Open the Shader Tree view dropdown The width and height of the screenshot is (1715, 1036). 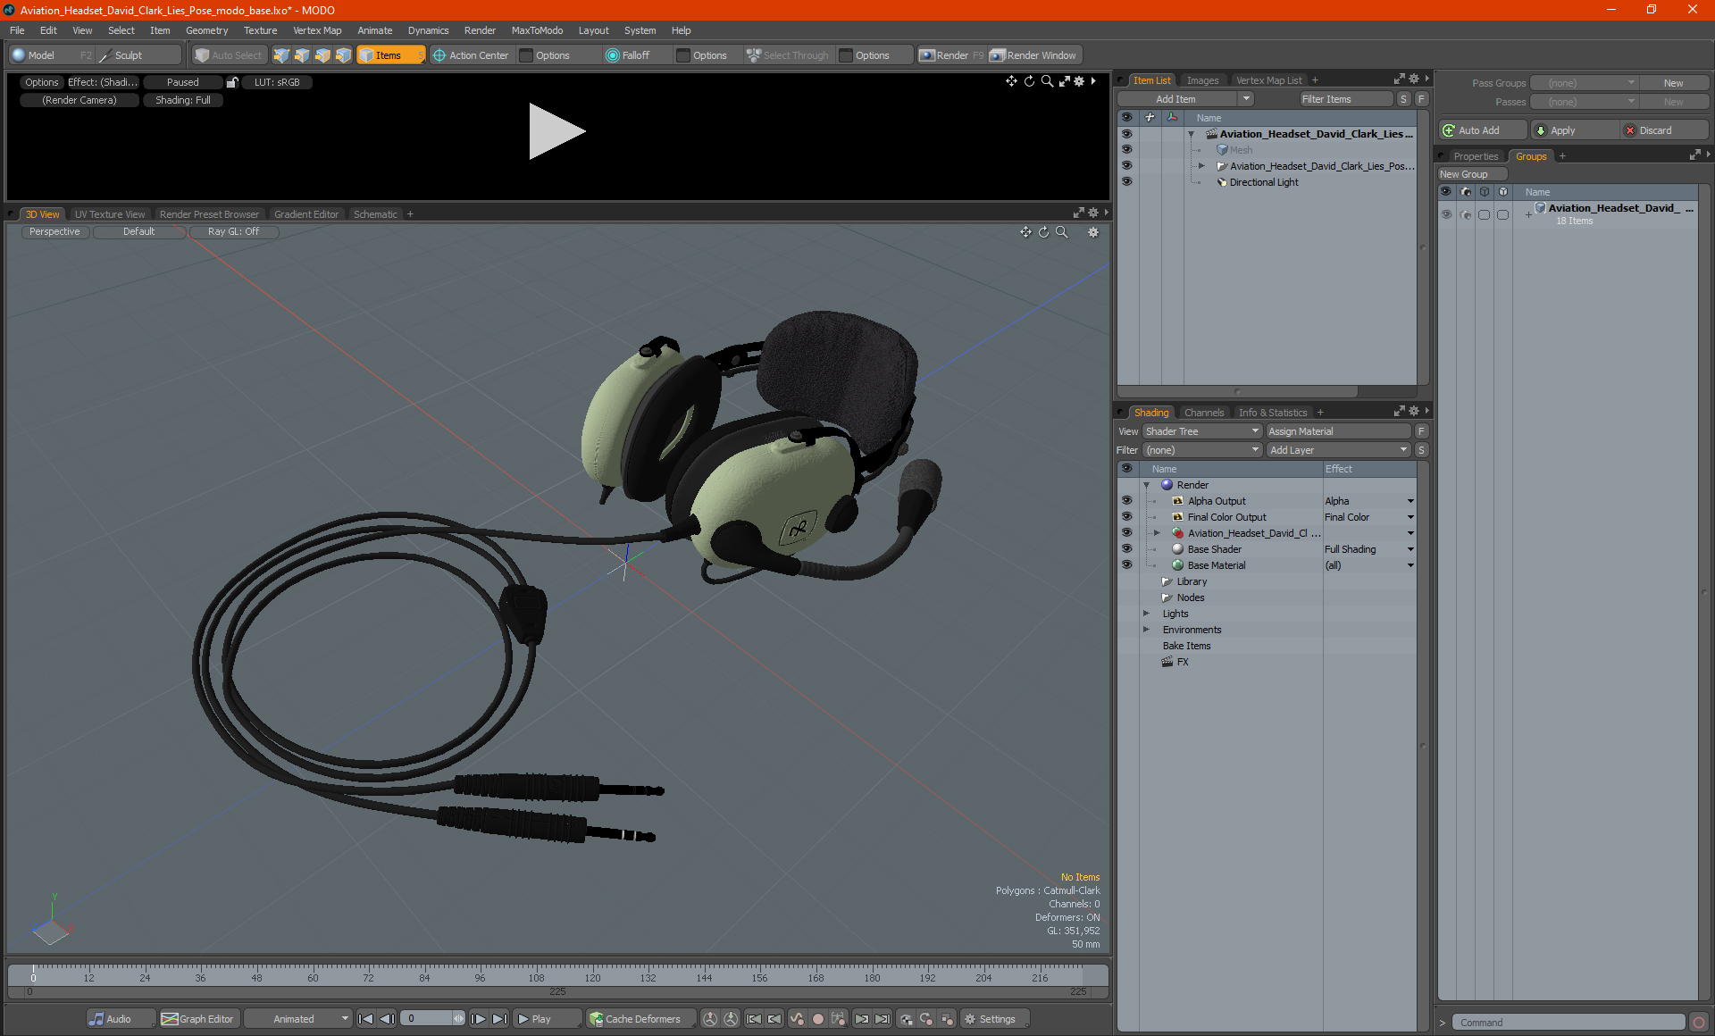coord(1201,431)
